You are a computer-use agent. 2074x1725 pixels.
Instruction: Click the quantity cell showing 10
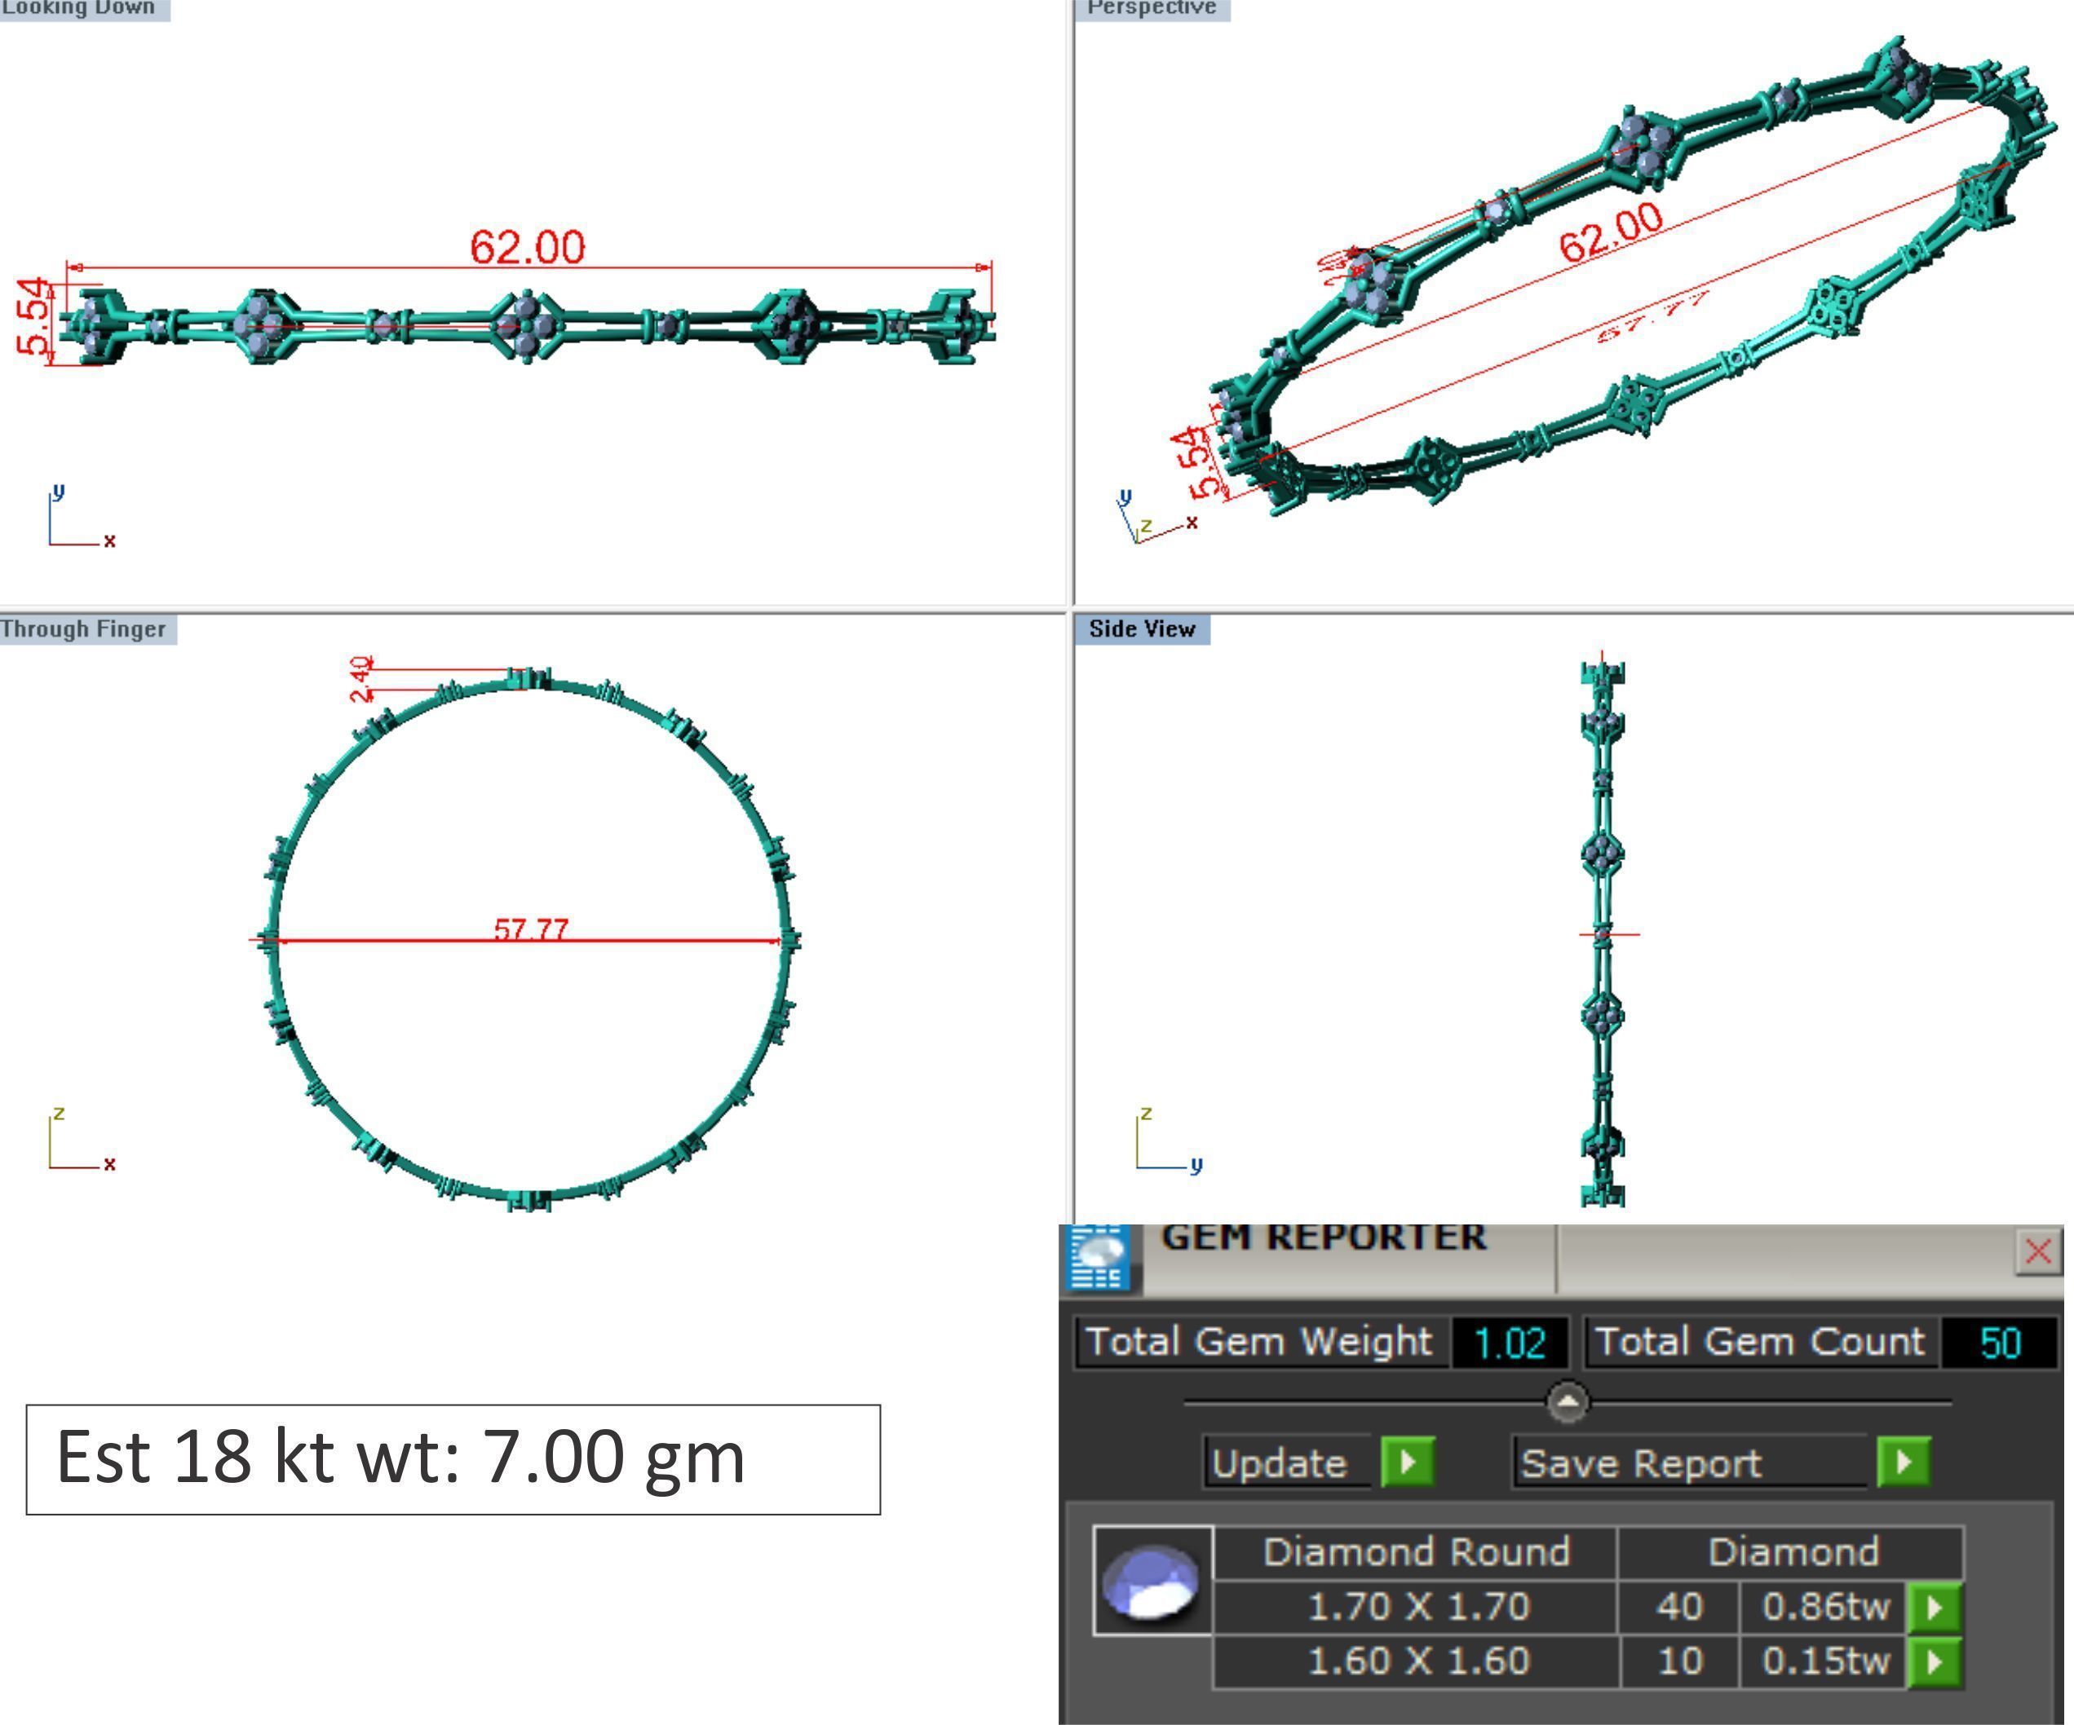(x=1679, y=1661)
